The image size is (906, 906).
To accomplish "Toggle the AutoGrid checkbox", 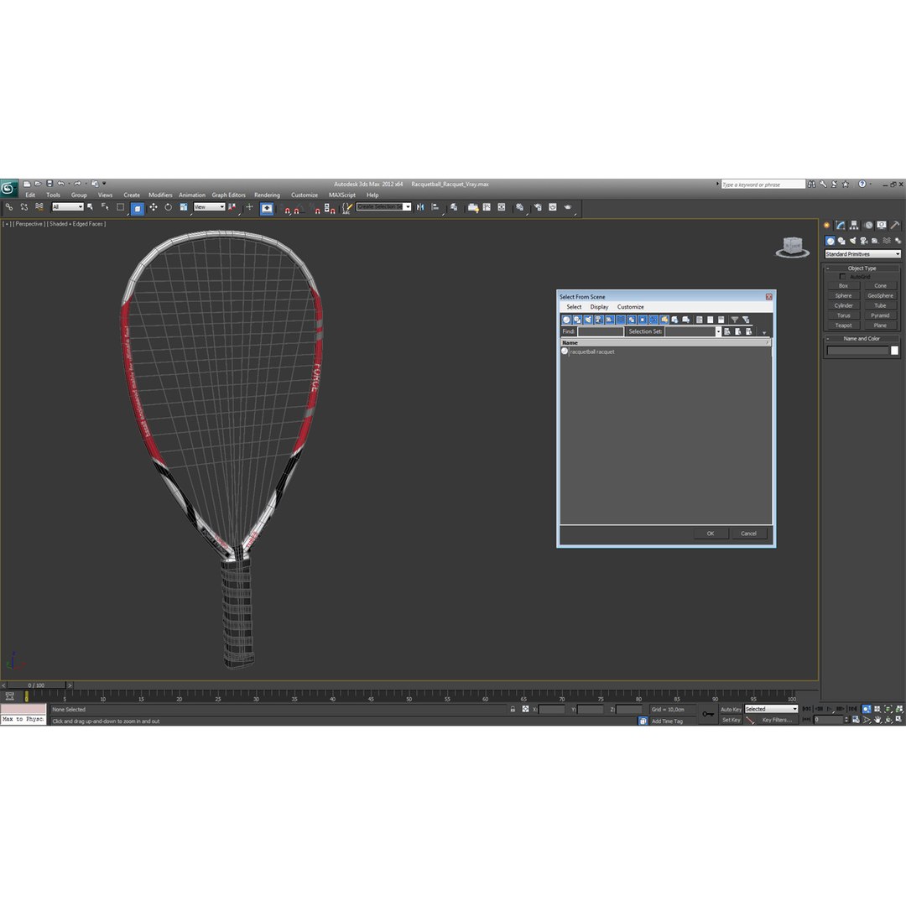I will pyautogui.click(x=842, y=277).
